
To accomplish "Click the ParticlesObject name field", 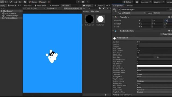I will pos(144,10).
